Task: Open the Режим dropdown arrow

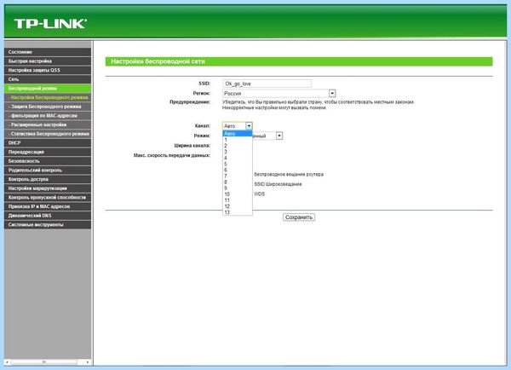Action: [279, 136]
